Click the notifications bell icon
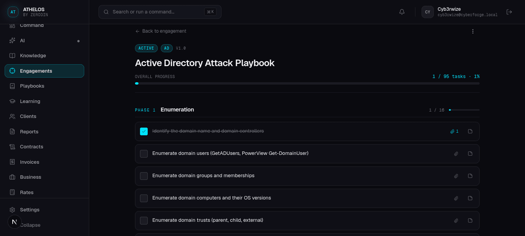This screenshot has width=525, height=236. tap(402, 12)
